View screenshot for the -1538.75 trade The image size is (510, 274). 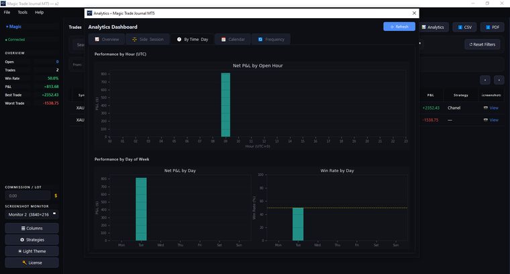coord(494,120)
